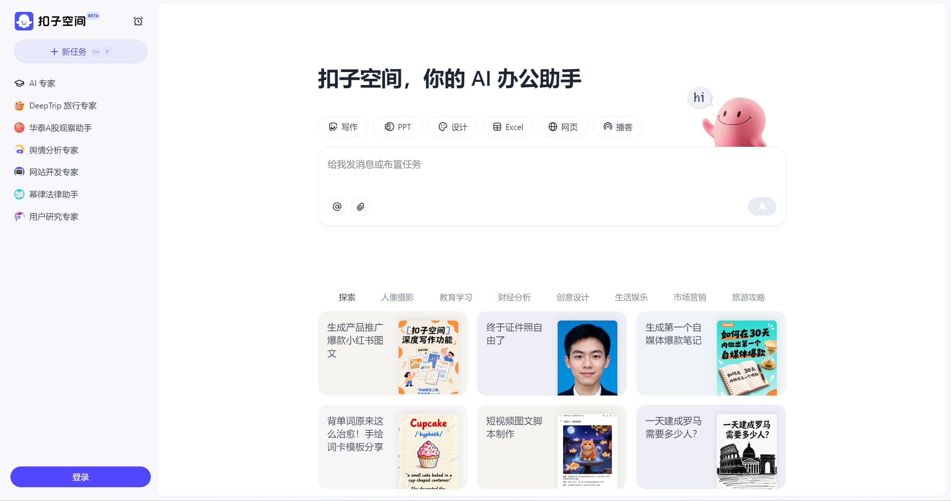Open 舆情分析专家 in sidebar

tap(46, 150)
